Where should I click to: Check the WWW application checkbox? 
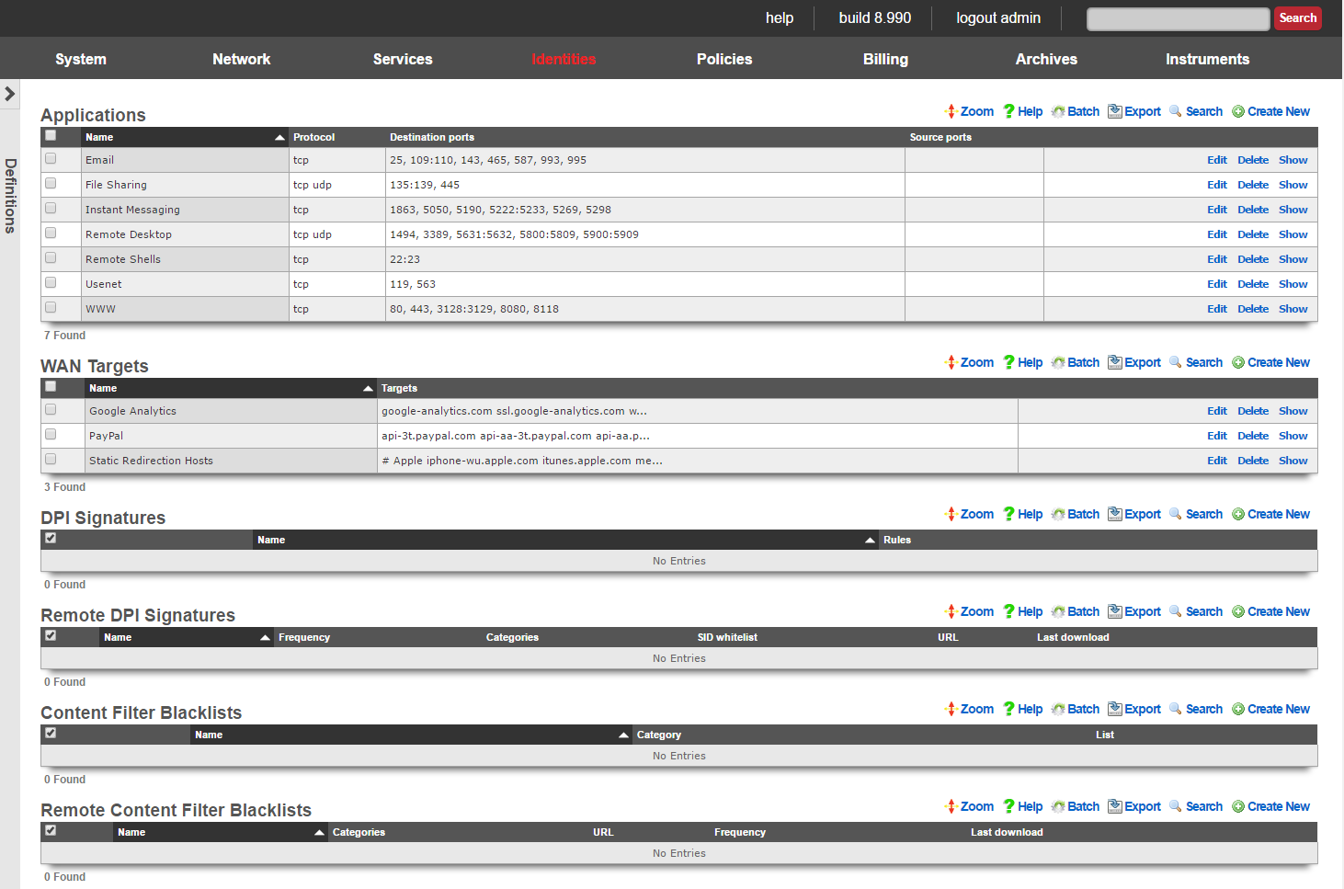[51, 308]
